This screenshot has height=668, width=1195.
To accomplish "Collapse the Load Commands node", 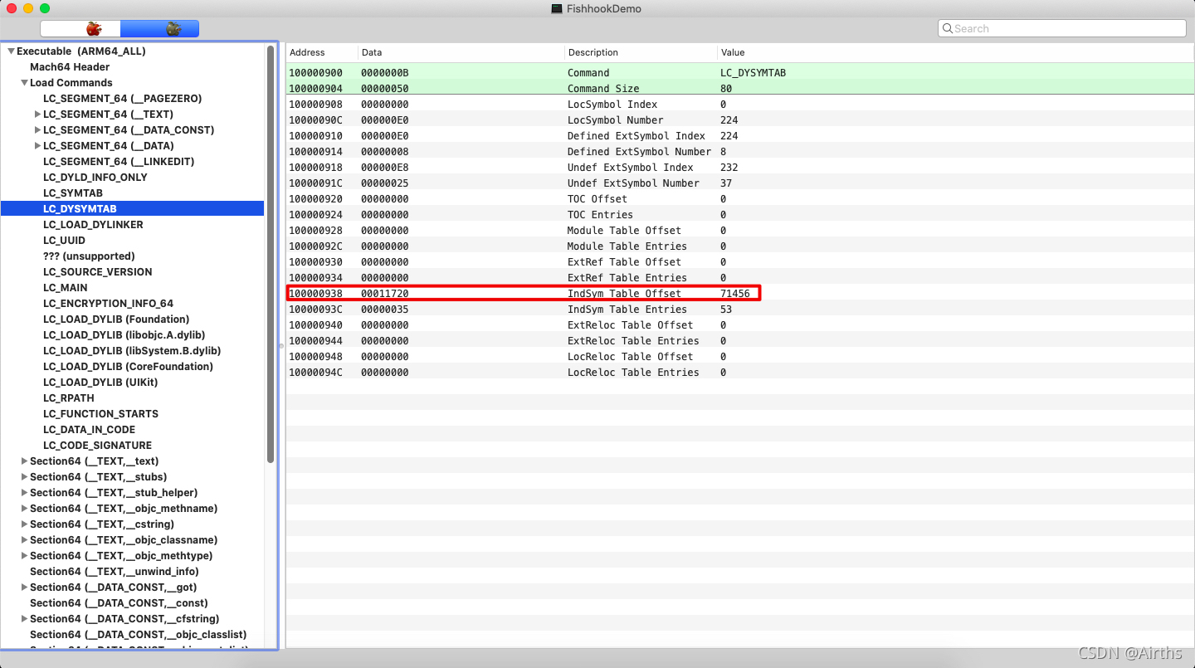I will pyautogui.click(x=24, y=83).
